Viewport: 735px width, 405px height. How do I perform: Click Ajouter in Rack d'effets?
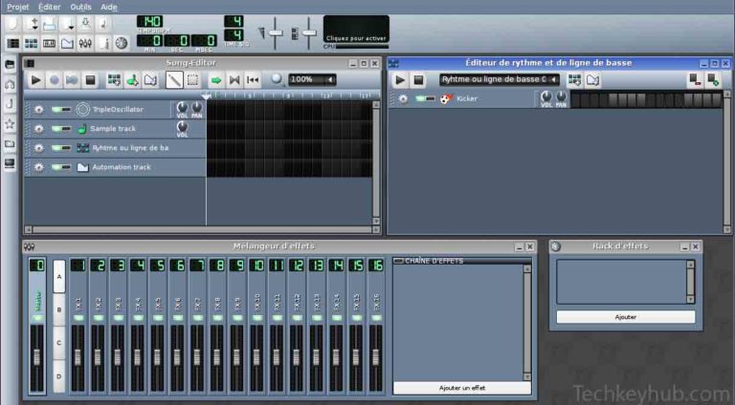(625, 316)
